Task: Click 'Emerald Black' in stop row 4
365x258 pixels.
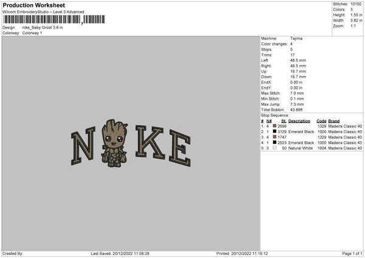Action: tap(301, 143)
